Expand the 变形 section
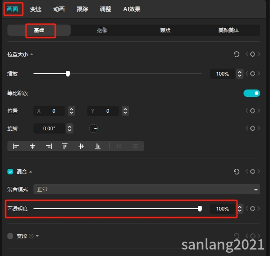Viewport: 270px width, 256px height. (37, 236)
